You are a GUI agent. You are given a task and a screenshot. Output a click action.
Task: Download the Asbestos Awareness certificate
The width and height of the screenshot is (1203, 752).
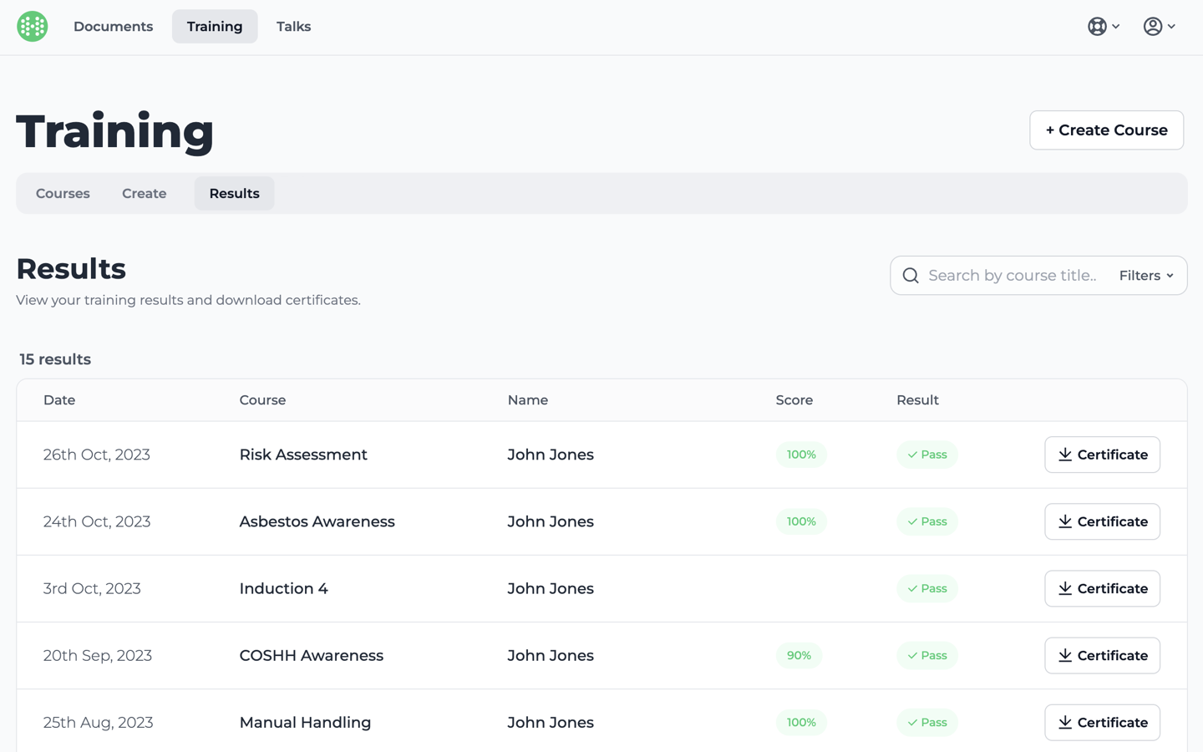point(1102,521)
